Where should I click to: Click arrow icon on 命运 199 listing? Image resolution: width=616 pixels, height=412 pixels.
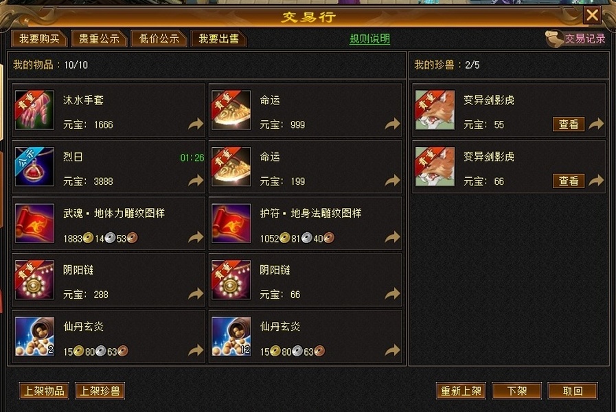click(x=392, y=181)
